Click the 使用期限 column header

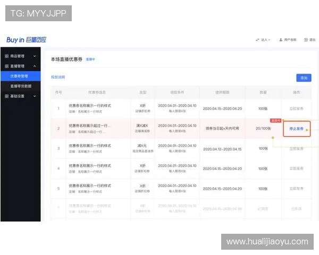click(222, 92)
